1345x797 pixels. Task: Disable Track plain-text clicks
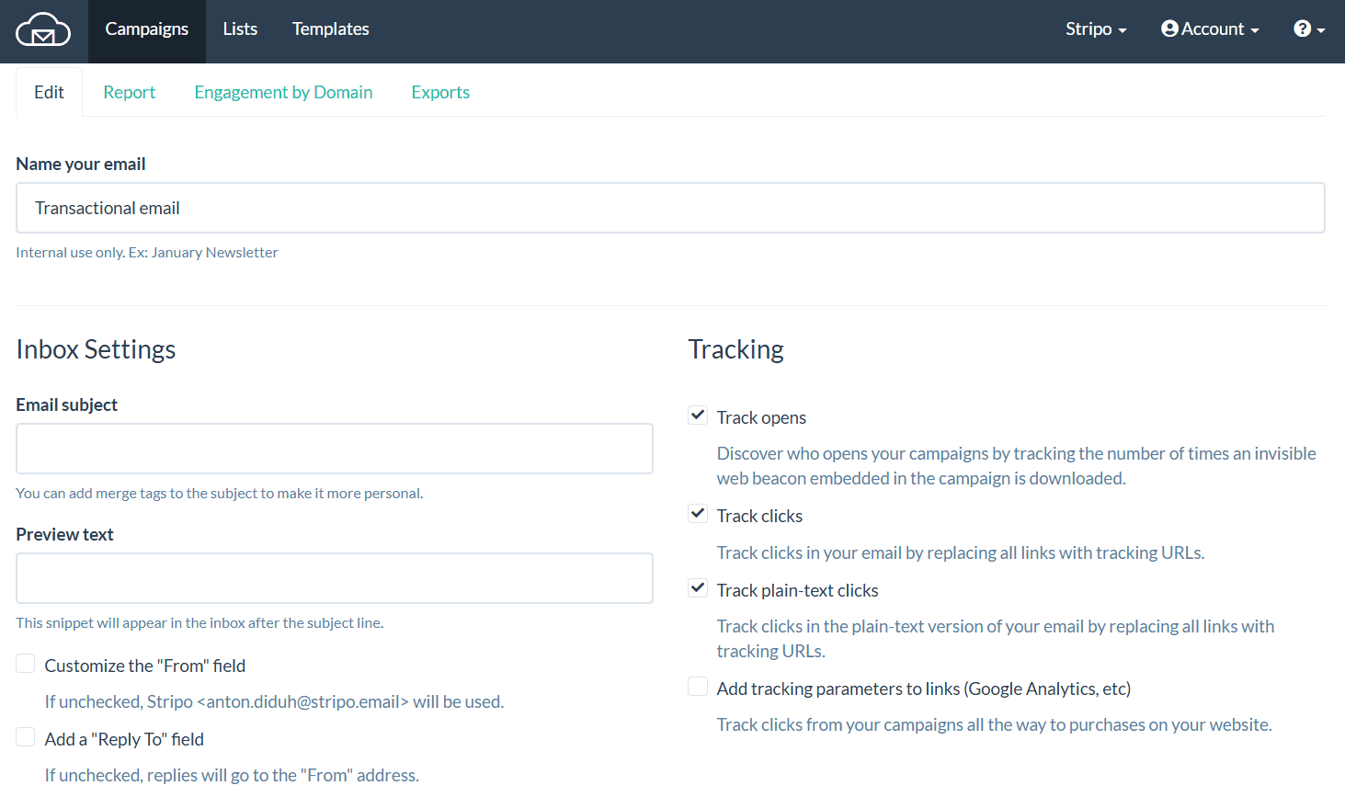(x=697, y=587)
